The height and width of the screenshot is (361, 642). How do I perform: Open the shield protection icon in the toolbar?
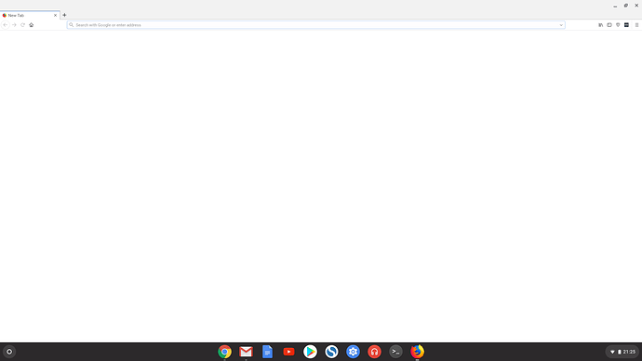pos(618,25)
